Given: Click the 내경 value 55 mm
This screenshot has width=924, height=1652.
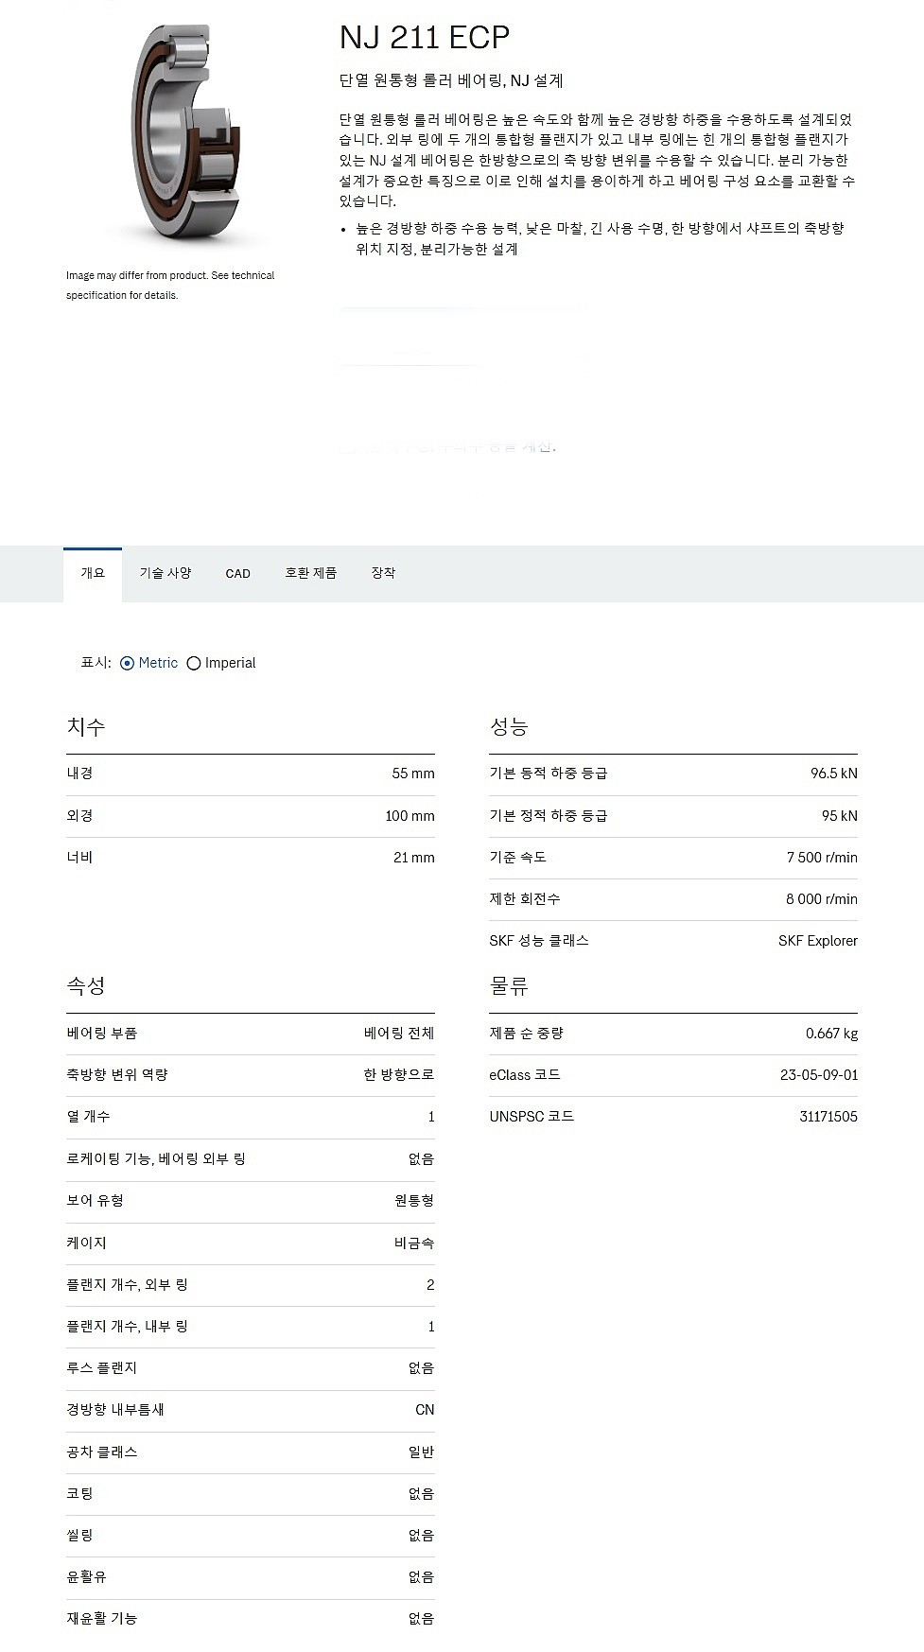Looking at the screenshot, I should tap(413, 774).
